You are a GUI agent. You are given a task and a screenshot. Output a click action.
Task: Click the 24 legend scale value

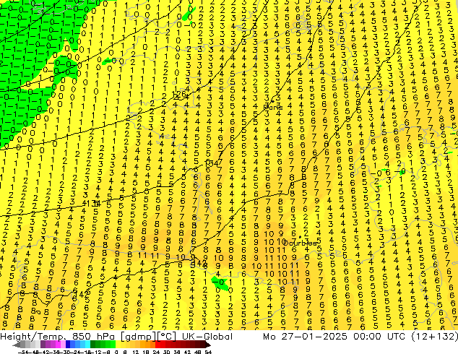[156, 352]
